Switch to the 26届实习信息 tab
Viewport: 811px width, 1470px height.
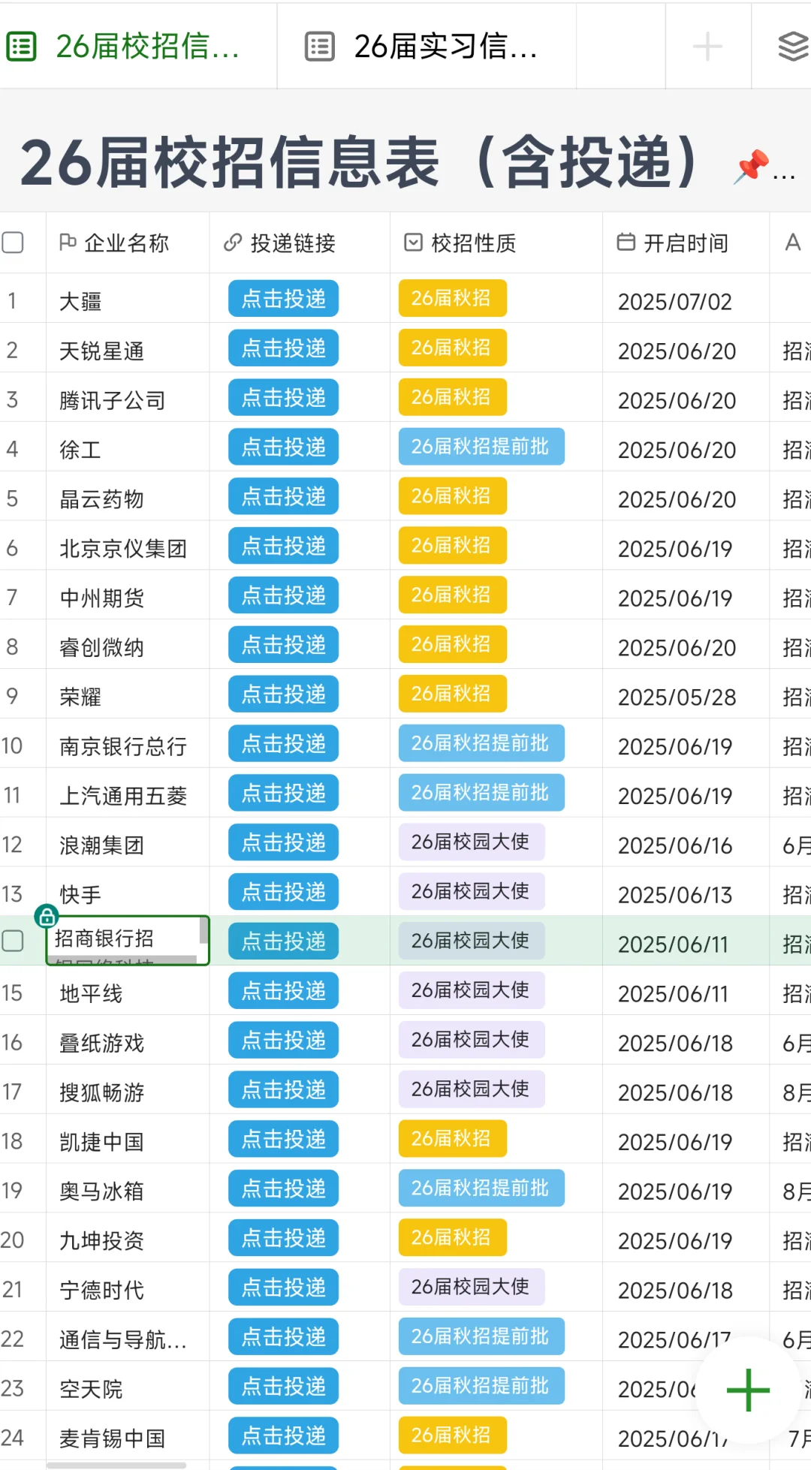[427, 47]
